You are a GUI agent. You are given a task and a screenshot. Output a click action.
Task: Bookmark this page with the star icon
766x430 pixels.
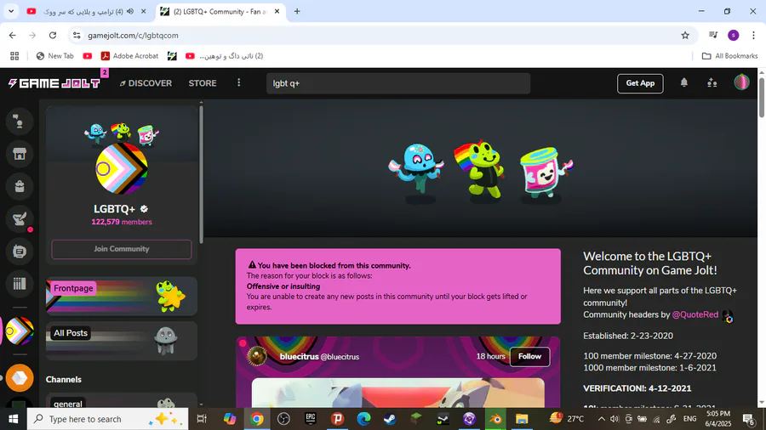(685, 35)
